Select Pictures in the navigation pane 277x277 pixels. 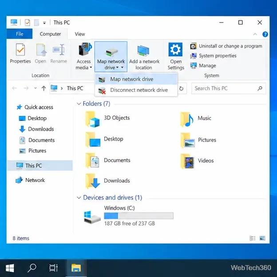(x=33, y=150)
